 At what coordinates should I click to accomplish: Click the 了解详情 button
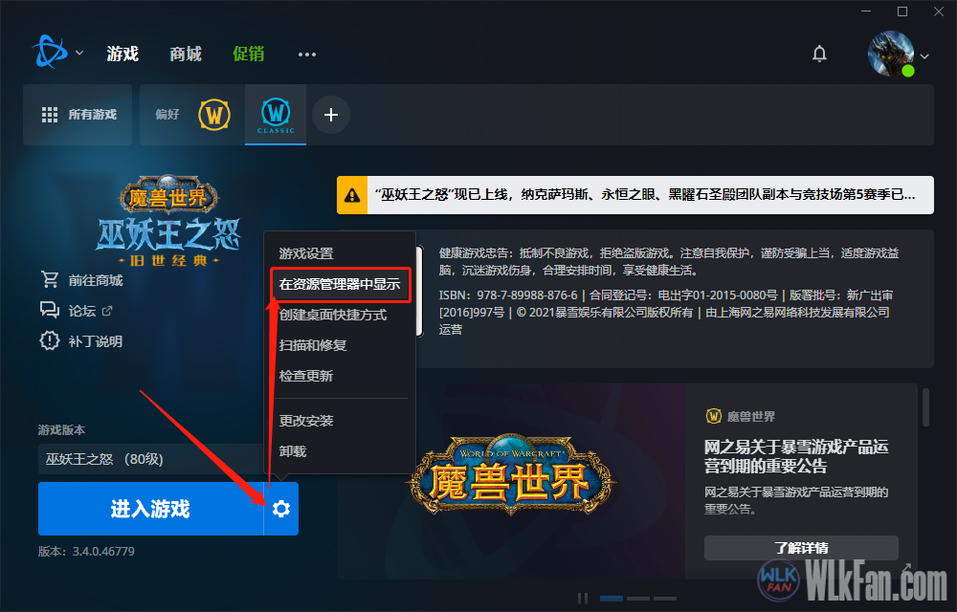click(801, 548)
